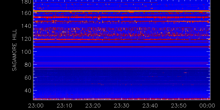Click the 60 frequency axis label
This screenshot has height=110, width=220.
(x=28, y=78)
